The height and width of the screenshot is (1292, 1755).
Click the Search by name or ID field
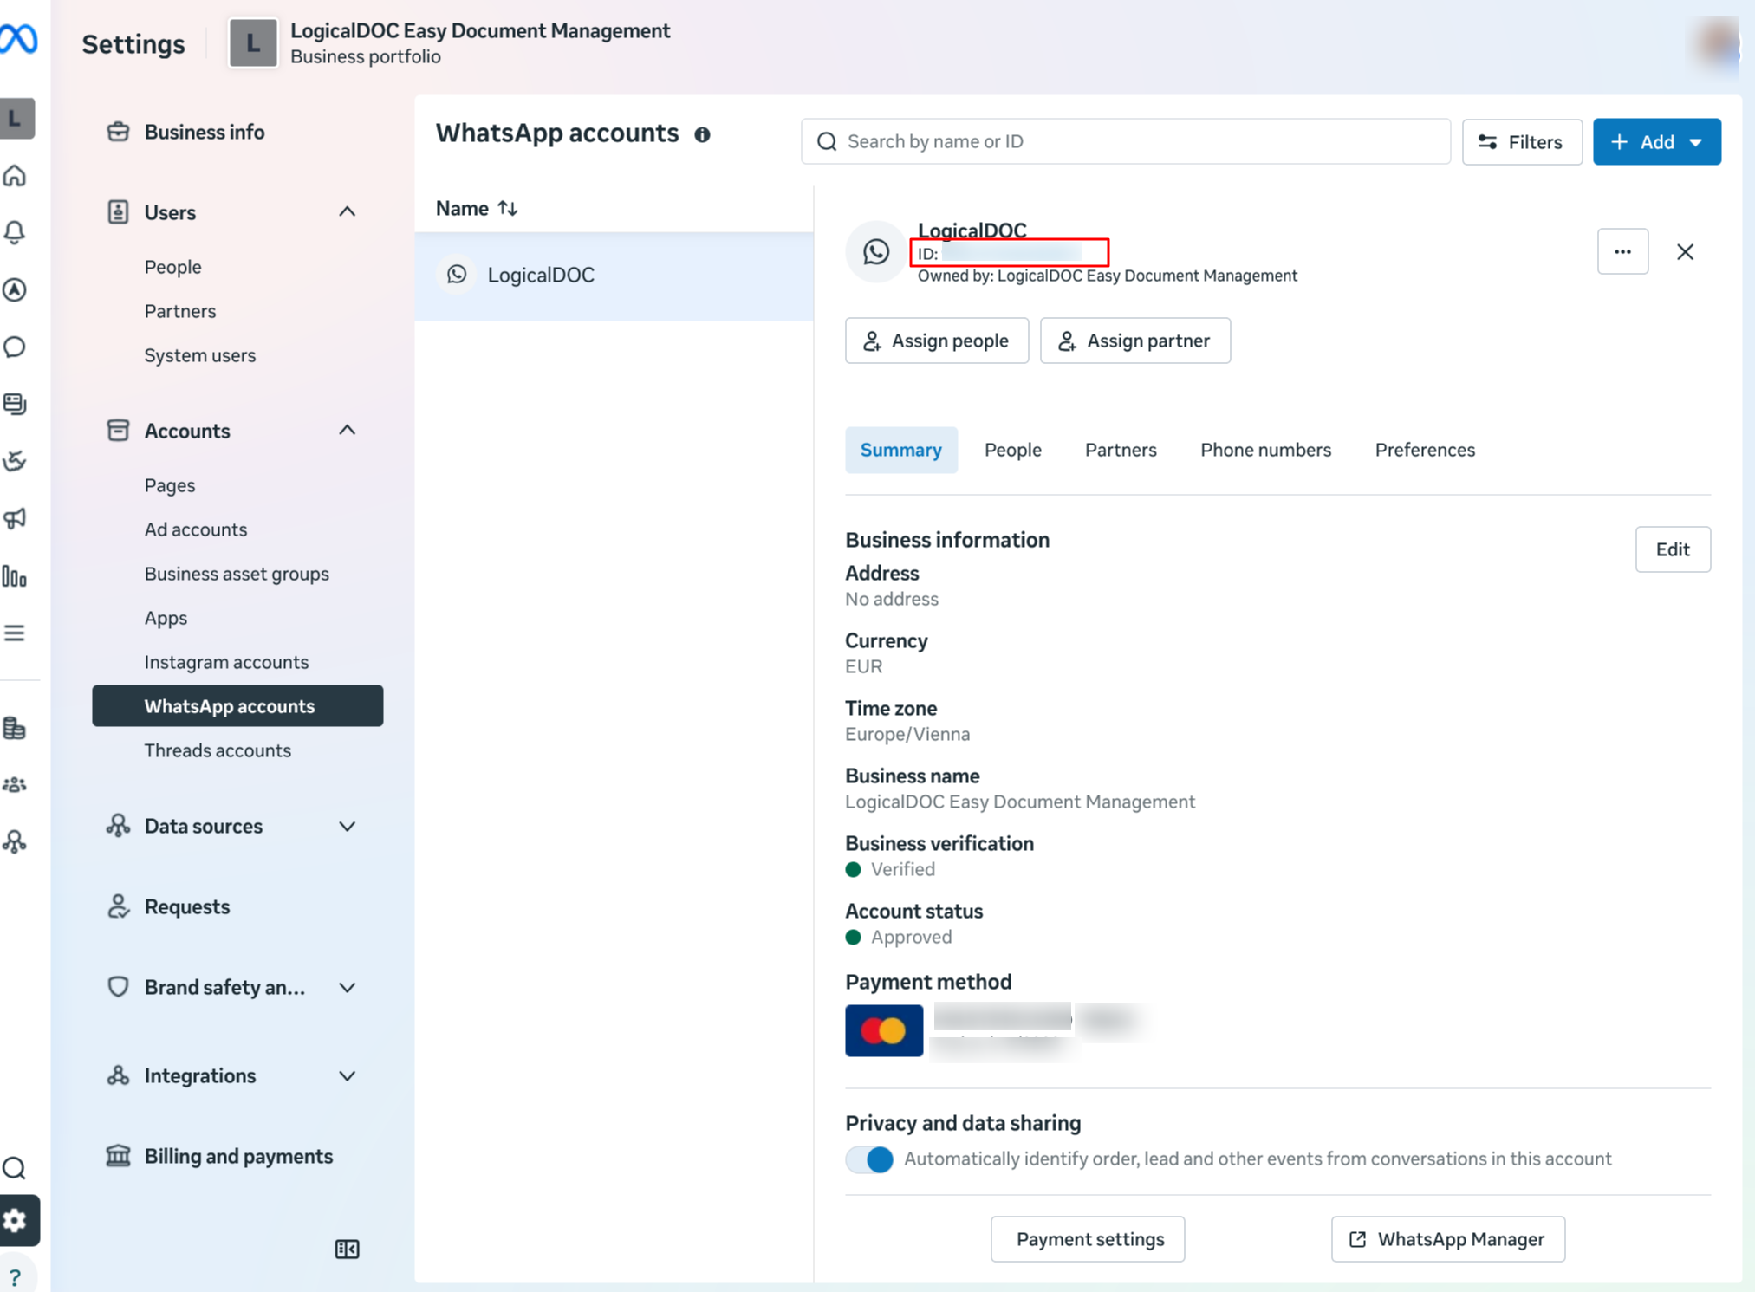pyautogui.click(x=1125, y=141)
